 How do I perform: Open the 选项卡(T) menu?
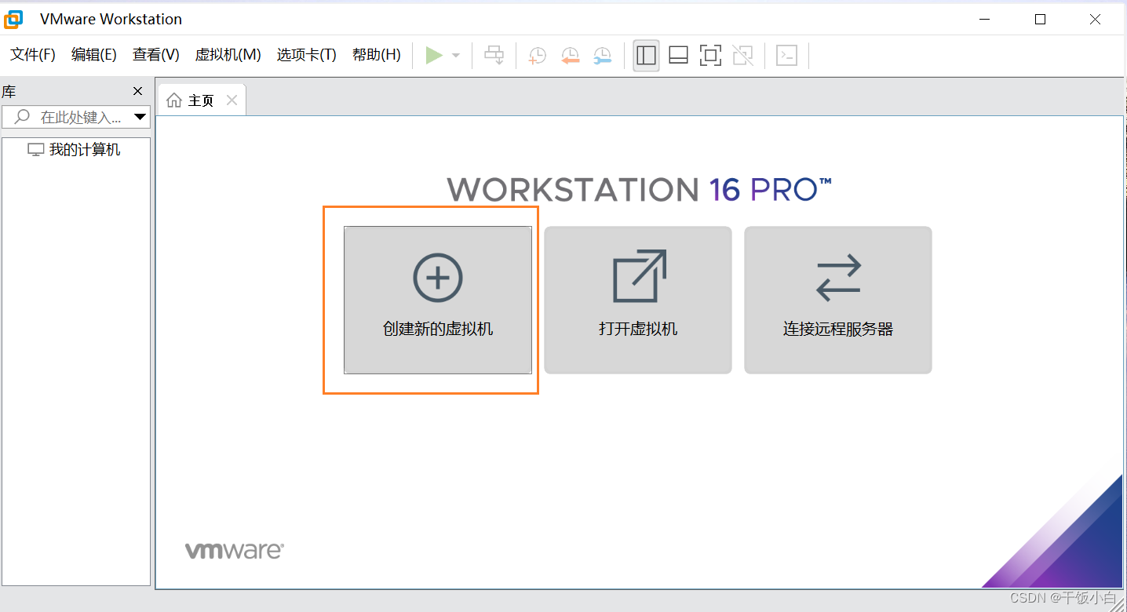click(x=307, y=55)
